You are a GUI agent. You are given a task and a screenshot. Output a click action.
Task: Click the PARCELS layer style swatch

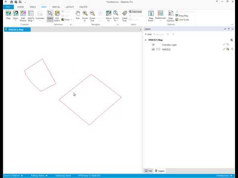pos(158,49)
